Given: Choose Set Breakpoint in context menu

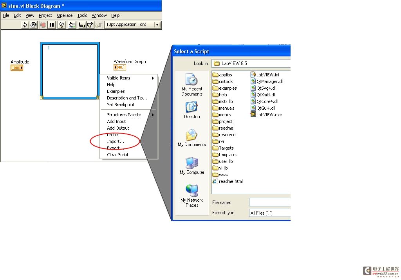Looking at the screenshot, I should [128, 105].
